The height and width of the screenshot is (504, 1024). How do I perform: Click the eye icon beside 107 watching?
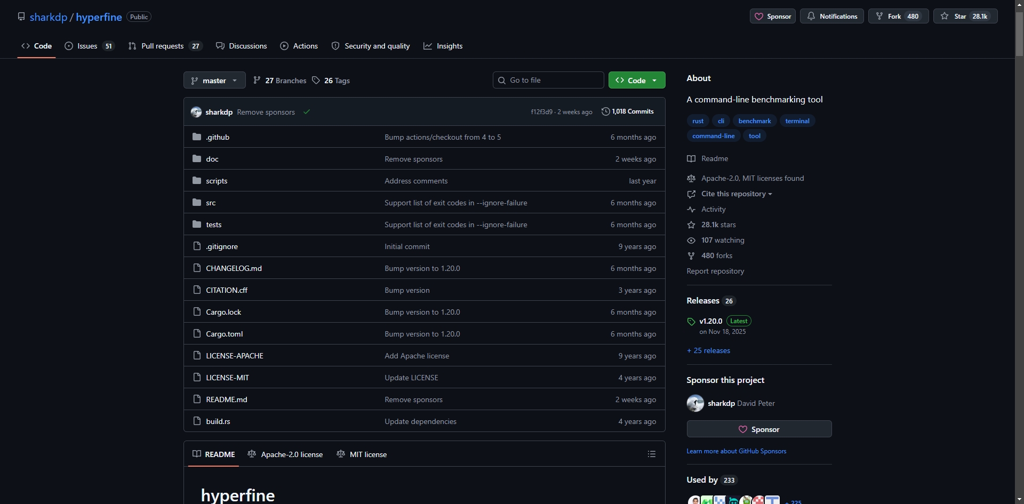tap(691, 241)
